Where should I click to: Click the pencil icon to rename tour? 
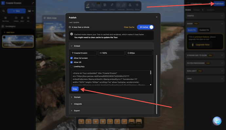click(33, 3)
